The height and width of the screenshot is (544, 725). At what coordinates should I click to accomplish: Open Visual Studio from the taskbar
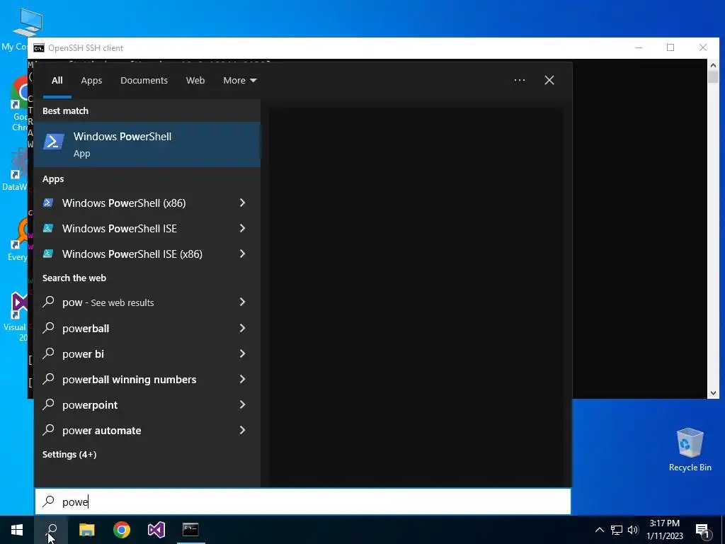[156, 530]
